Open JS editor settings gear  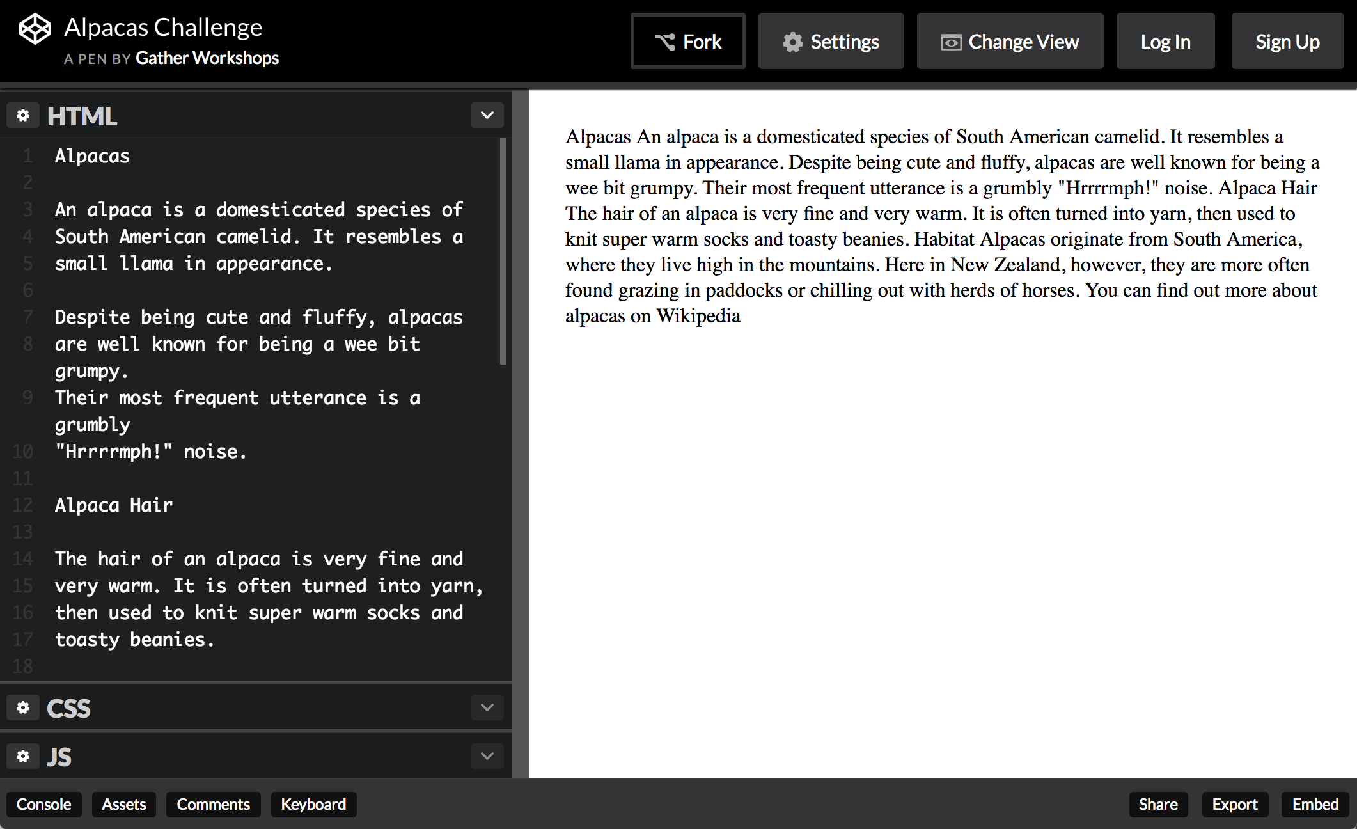[x=23, y=756]
